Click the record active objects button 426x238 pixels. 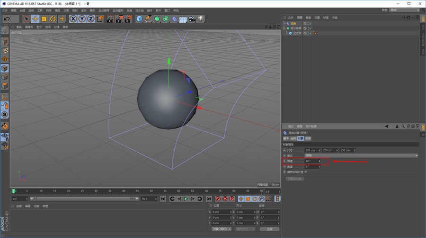[218, 199]
